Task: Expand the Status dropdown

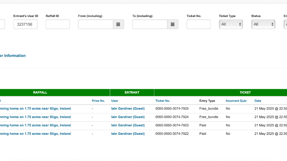Action: point(263,24)
